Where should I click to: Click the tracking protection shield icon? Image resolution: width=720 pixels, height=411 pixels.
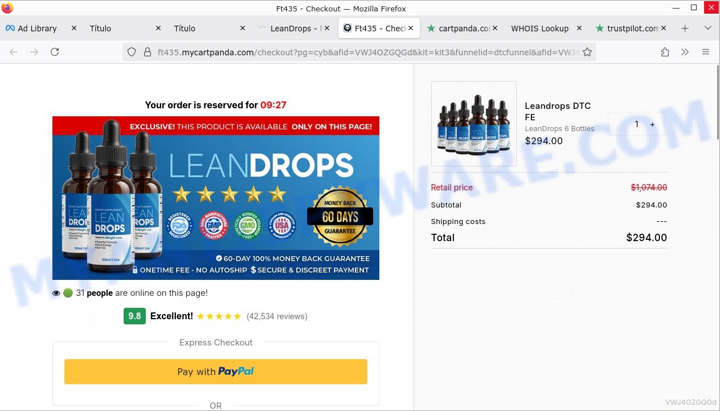tap(132, 52)
